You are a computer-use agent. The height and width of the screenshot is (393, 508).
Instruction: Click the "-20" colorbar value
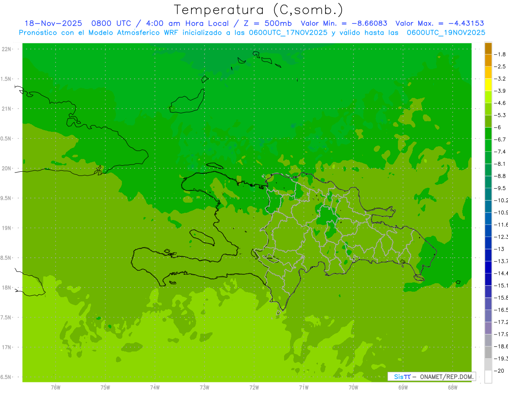pos(500,371)
